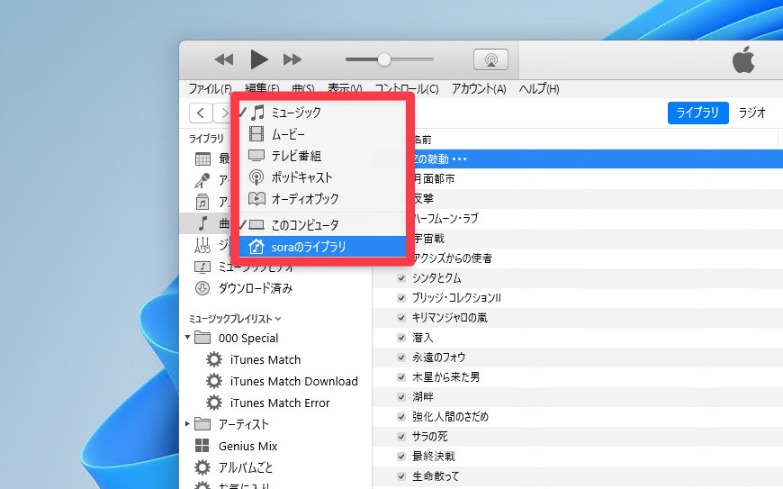Open the iTunes Match Download playlist
Image resolution: width=783 pixels, height=489 pixels.
point(293,381)
